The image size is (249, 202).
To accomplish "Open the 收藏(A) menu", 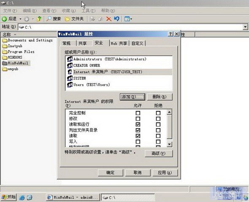I will coord(69,11).
